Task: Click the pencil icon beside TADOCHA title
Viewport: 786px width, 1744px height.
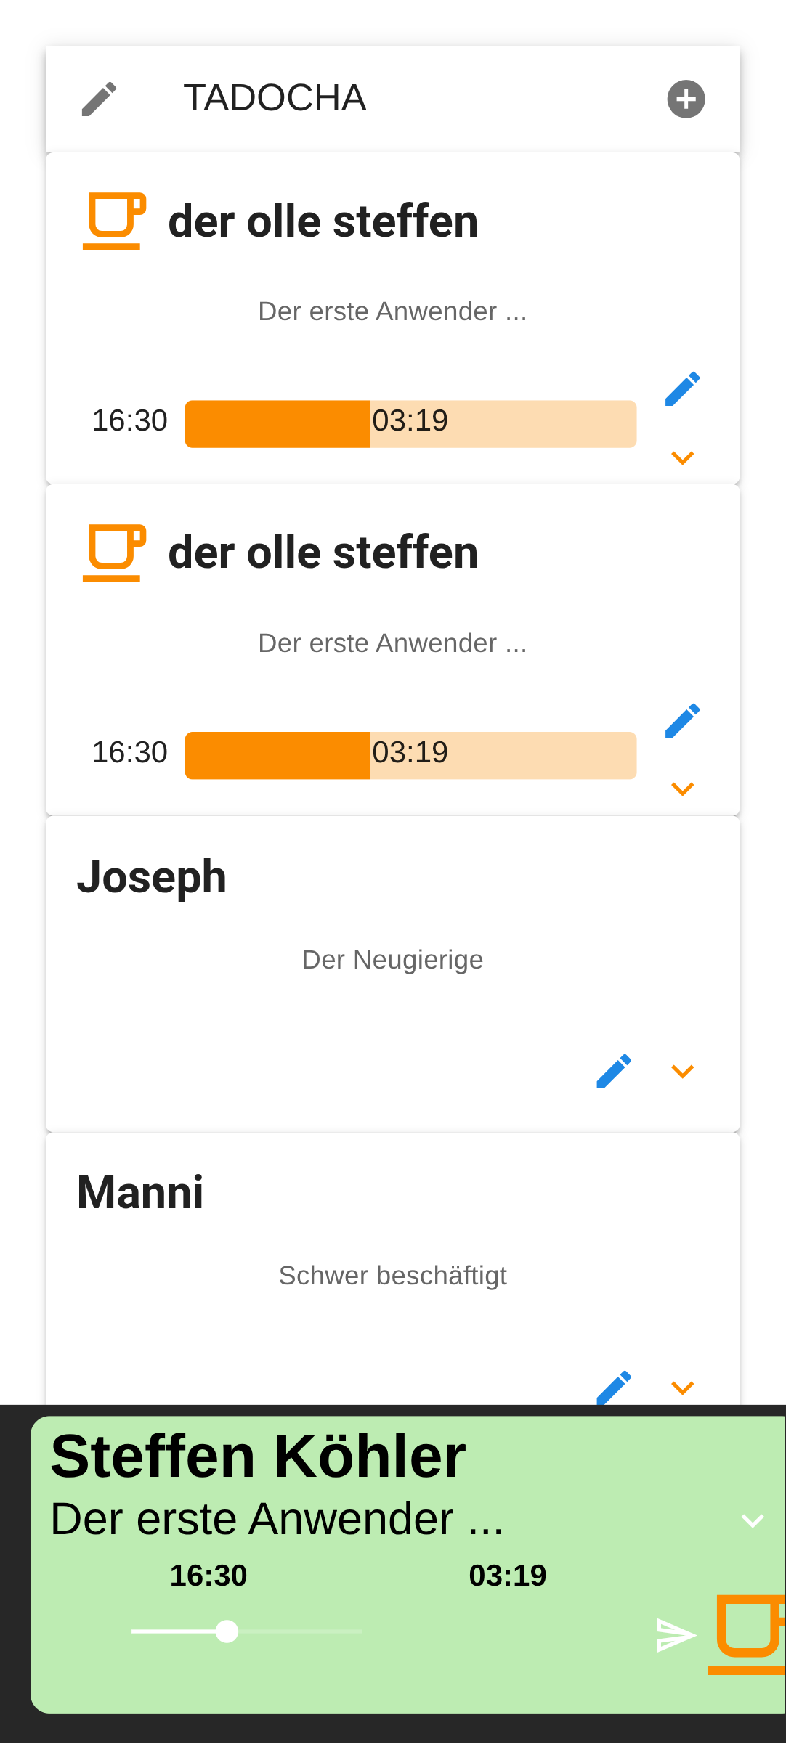Action: pyautogui.click(x=99, y=99)
